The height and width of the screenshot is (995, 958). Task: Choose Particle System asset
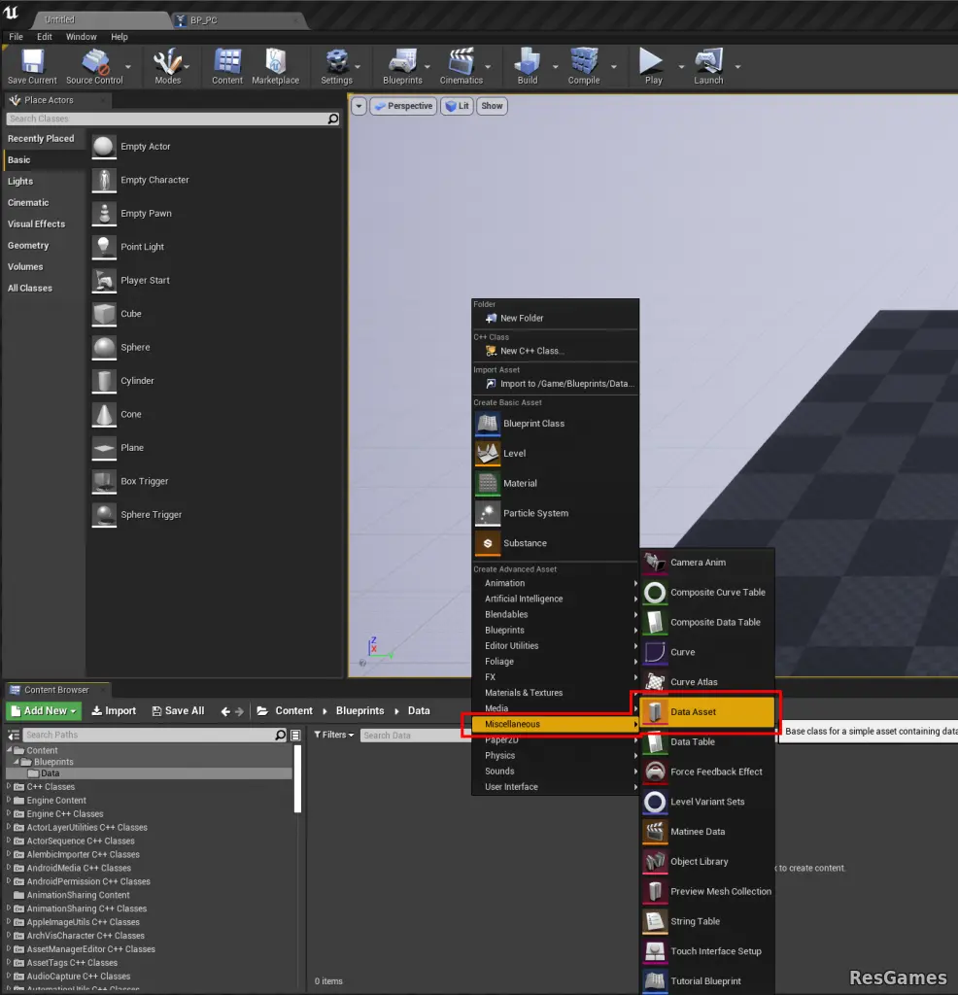[555, 513]
